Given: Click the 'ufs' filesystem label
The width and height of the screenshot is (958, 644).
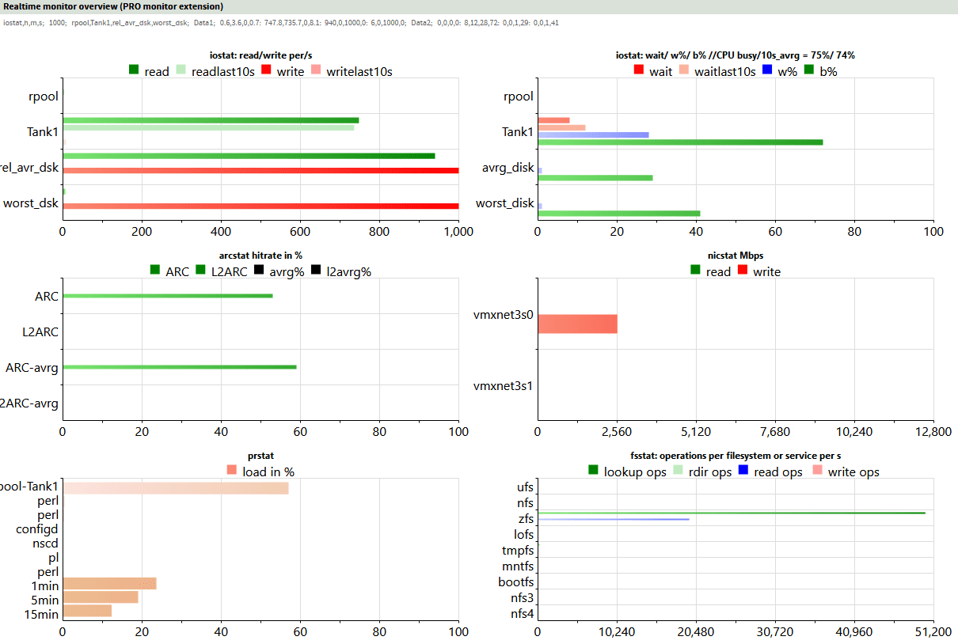Looking at the screenshot, I should coord(525,487).
